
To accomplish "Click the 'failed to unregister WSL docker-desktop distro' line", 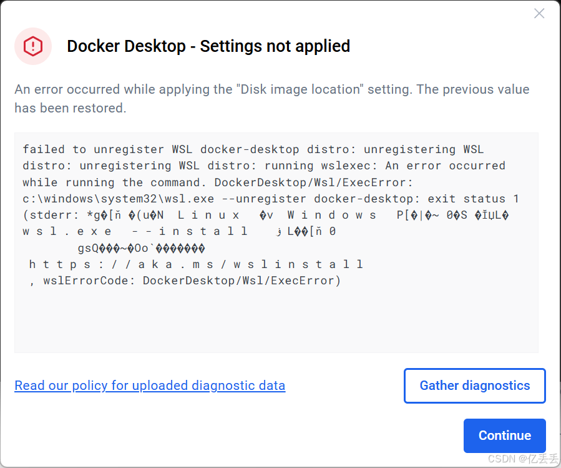I will click(x=253, y=149).
